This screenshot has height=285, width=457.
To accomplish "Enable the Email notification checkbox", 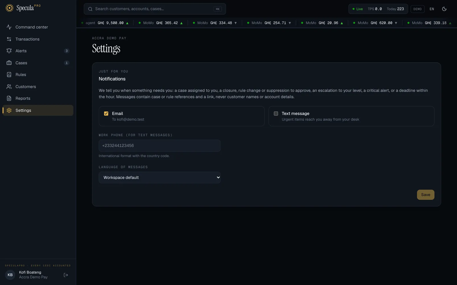I will coord(106,113).
